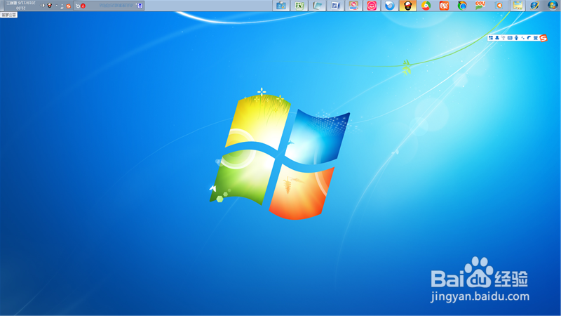The image size is (561, 316).
Task: Open the green iQiyi taskbar icon
Action: 480,6
